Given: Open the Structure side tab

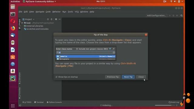Looking at the screenshot, I should click(x=19, y=78).
